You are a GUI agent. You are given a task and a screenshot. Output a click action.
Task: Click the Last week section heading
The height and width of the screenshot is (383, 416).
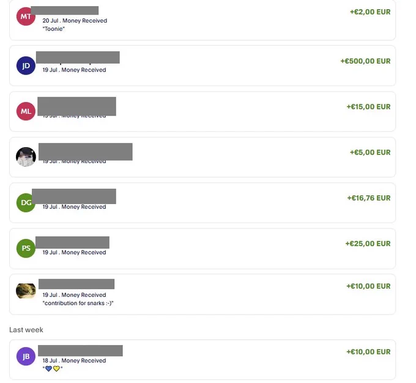point(26,330)
